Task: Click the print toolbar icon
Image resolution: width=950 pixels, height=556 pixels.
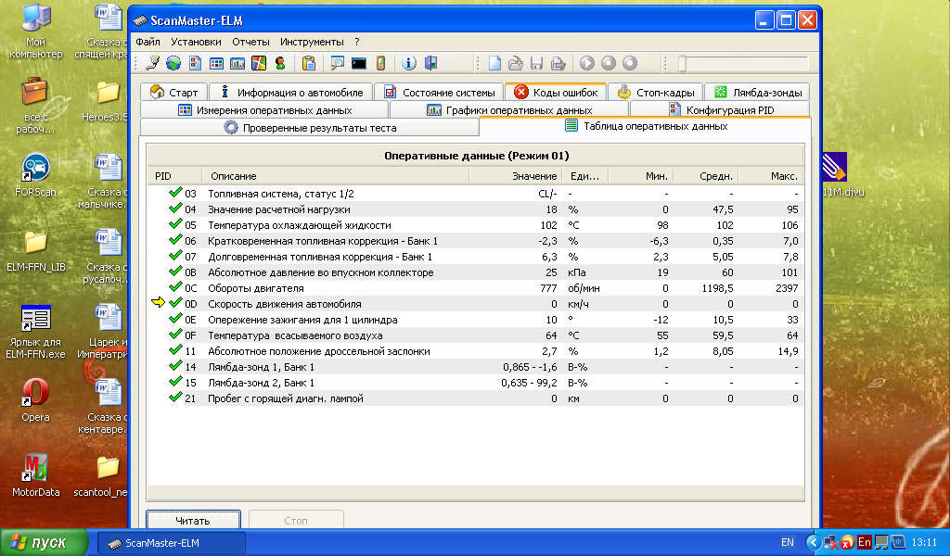Action: (x=558, y=63)
